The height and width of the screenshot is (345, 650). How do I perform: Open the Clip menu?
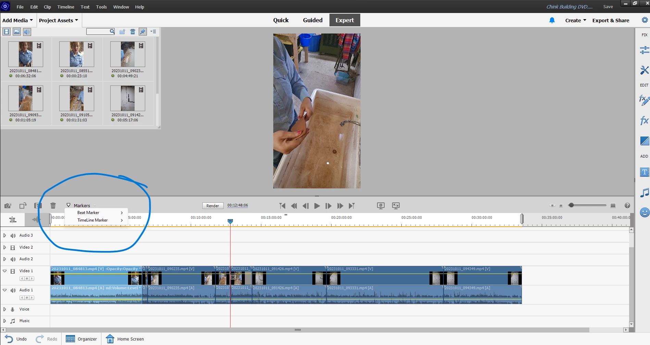(47, 7)
